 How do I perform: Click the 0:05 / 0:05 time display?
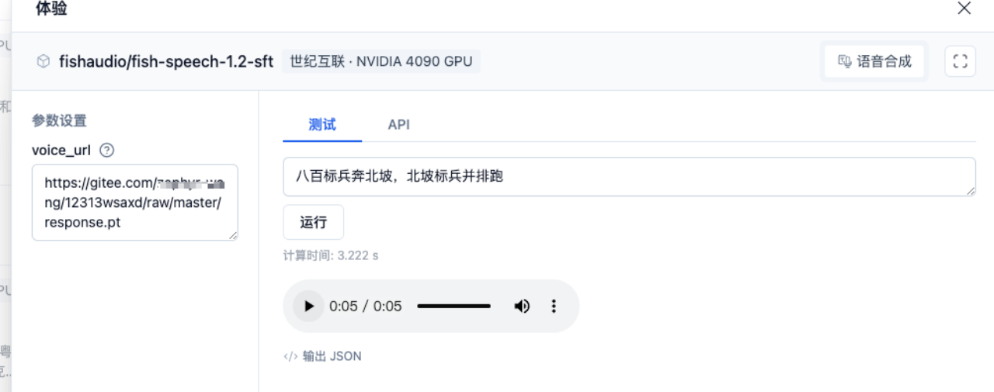pos(366,306)
